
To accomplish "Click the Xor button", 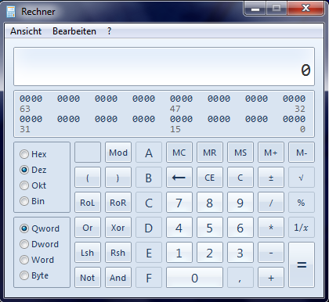I will pyautogui.click(x=118, y=228).
